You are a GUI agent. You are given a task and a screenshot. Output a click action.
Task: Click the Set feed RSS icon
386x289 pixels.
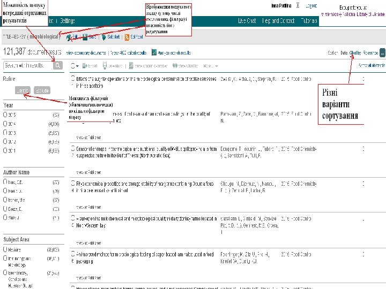127,37
